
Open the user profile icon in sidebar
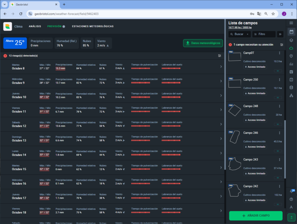tap(291, 207)
